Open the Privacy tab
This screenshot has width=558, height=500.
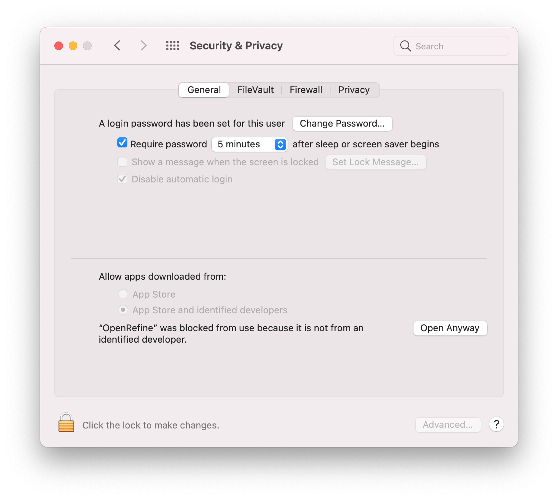coord(354,90)
